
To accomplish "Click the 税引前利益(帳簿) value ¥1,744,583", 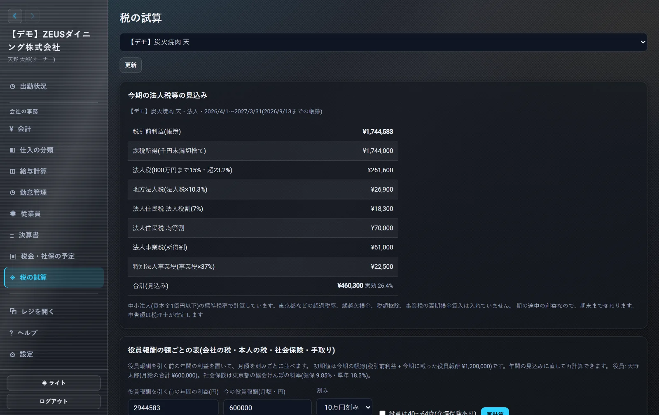I will [378, 131].
